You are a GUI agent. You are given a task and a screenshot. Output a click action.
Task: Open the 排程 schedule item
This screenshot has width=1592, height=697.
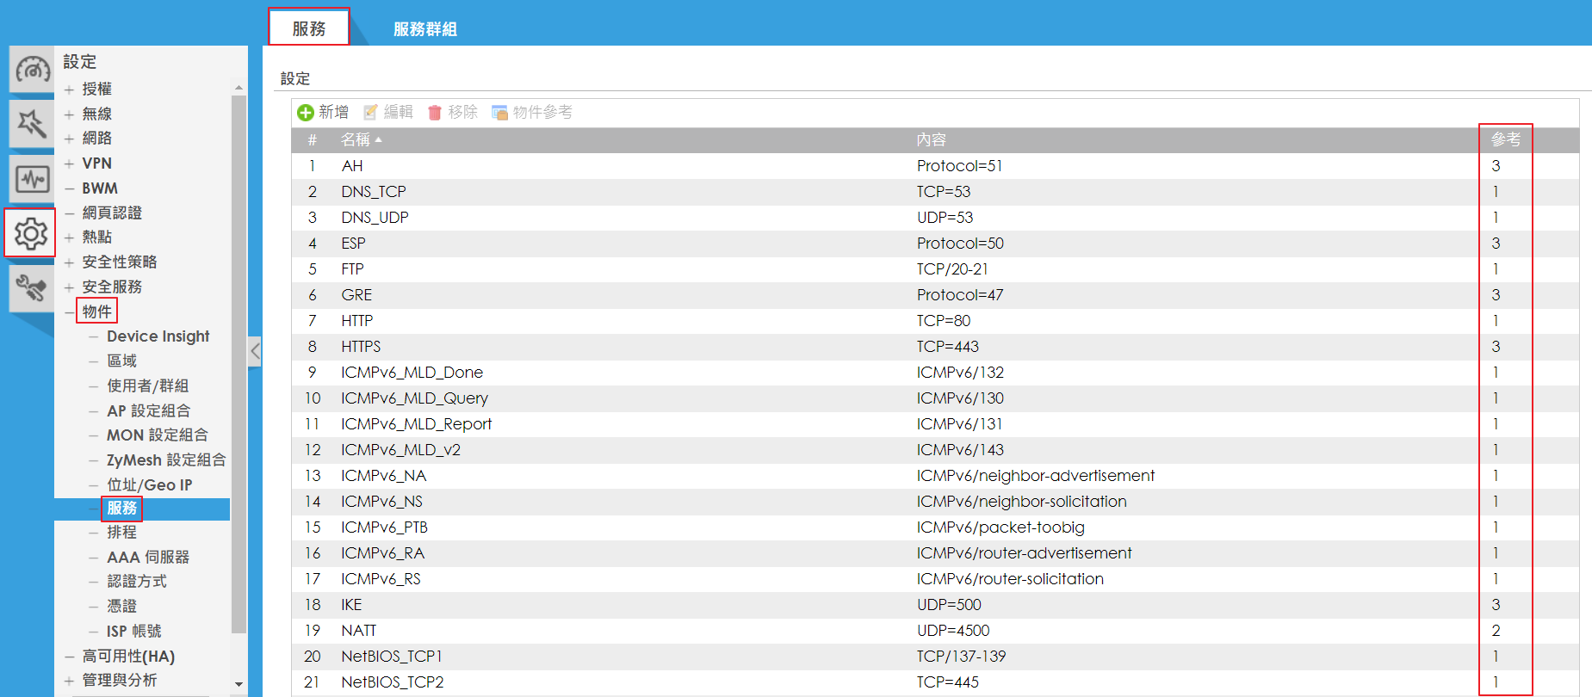click(x=121, y=533)
